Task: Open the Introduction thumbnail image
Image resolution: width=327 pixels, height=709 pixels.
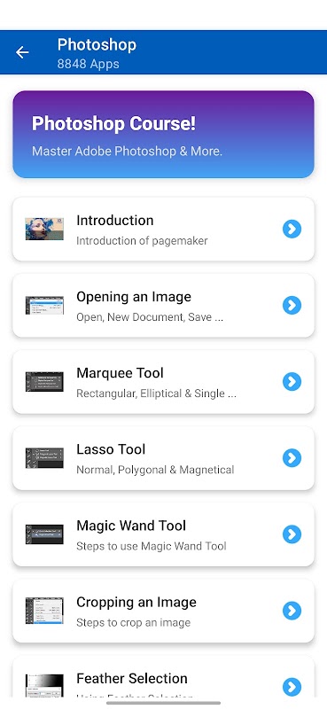Action: (44, 229)
